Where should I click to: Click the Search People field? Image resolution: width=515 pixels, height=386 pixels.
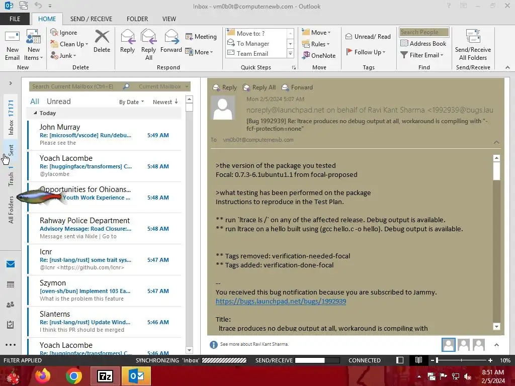(424, 32)
